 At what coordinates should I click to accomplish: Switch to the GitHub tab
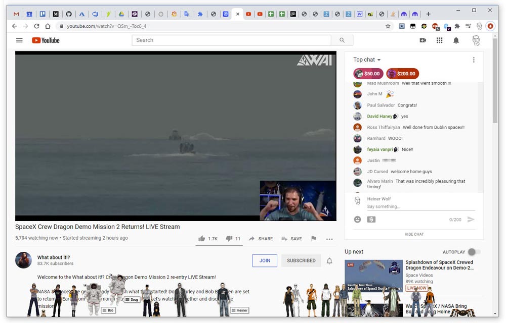coord(69,14)
